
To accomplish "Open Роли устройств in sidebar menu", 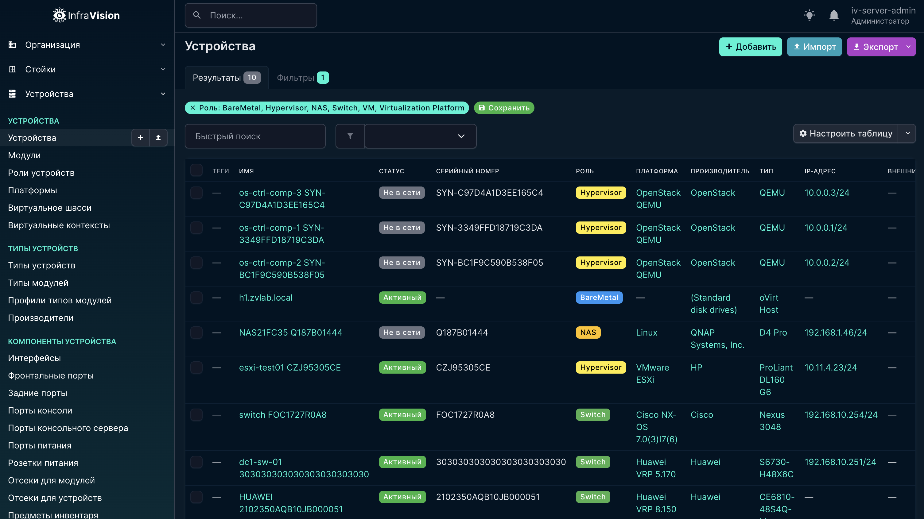I will (41, 173).
